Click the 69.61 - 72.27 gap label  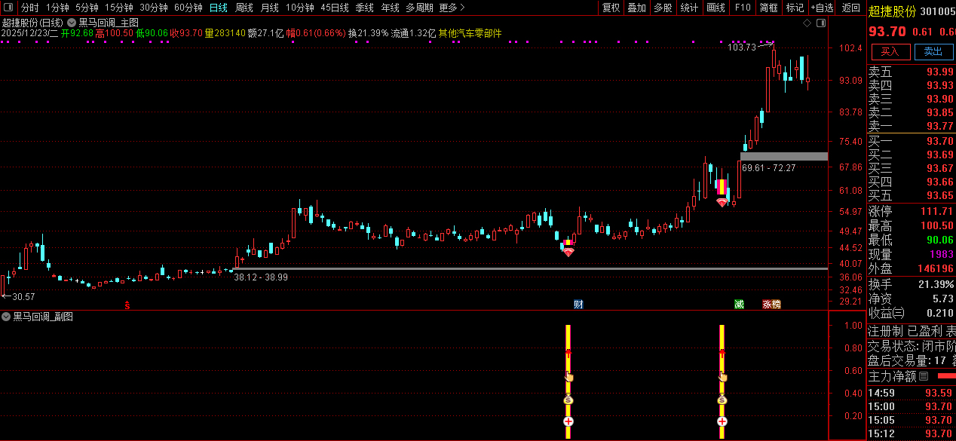point(768,167)
